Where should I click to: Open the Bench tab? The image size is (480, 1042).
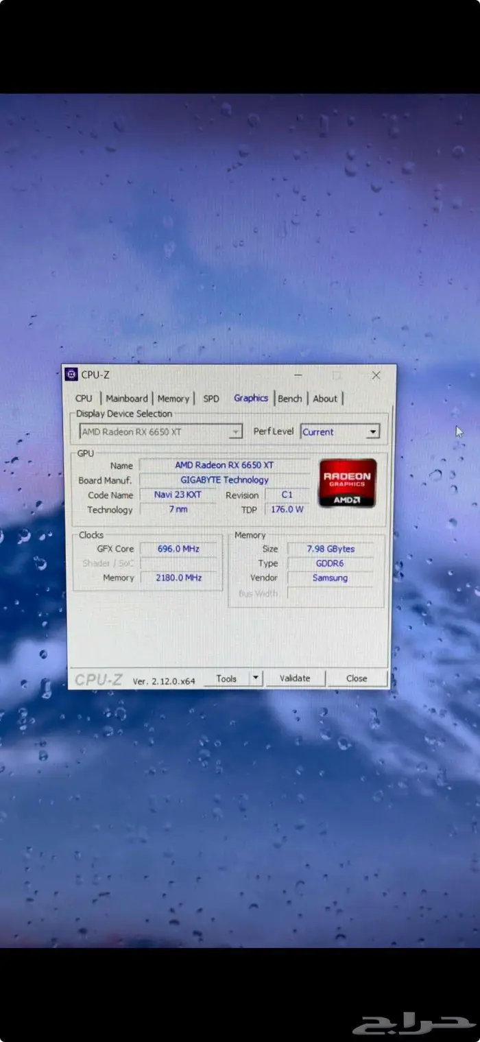tap(290, 399)
